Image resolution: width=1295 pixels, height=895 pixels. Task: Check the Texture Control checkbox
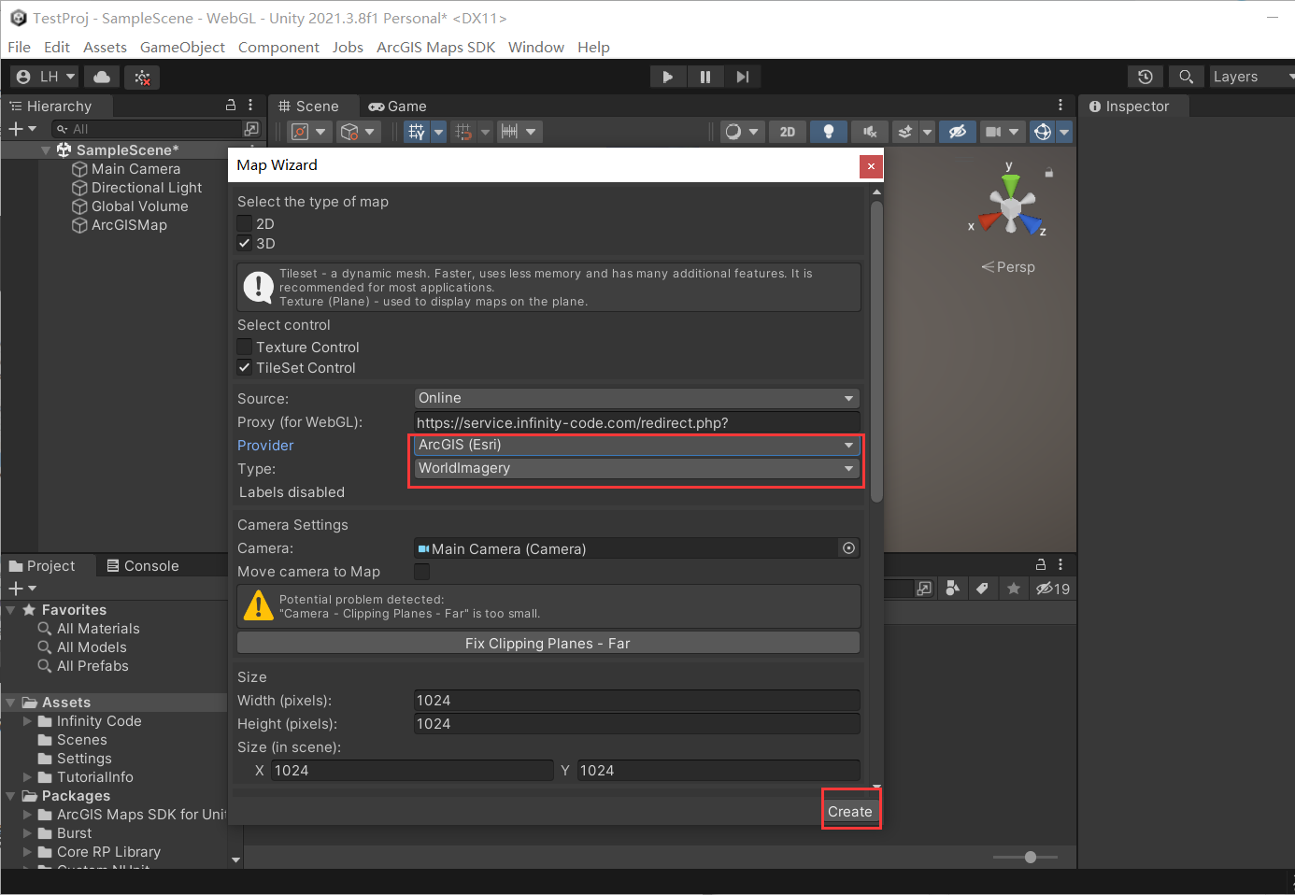coord(245,347)
